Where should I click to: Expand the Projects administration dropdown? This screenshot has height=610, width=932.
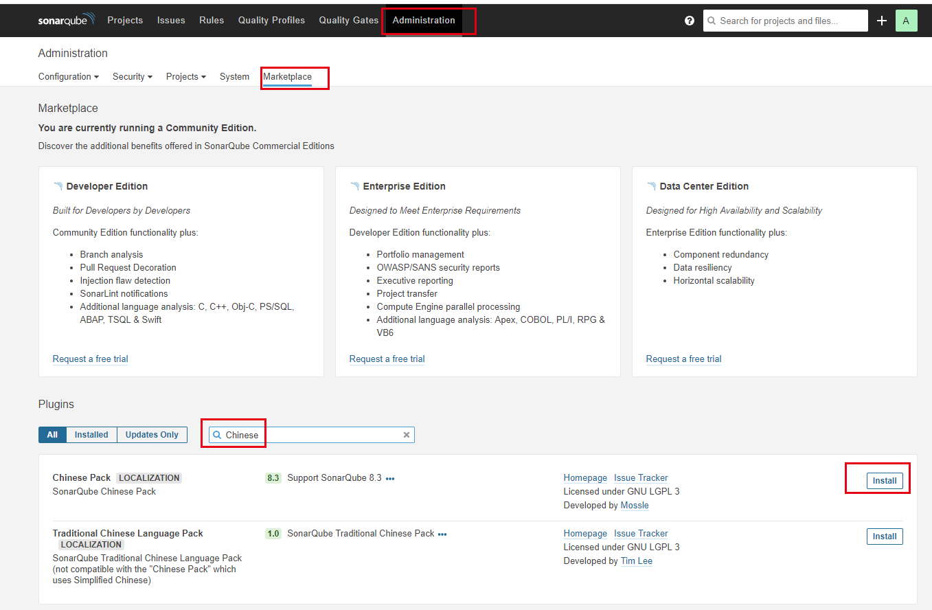[186, 77]
